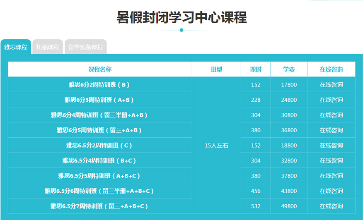Select the 雅思6分2周特训班 (B) course name
Viewport: 363px width, 220px height.
pyautogui.click(x=99, y=85)
